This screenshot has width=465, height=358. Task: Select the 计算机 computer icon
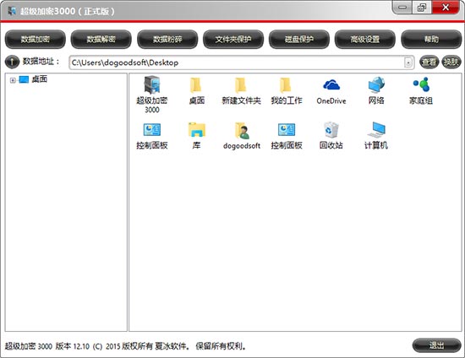coord(376,130)
